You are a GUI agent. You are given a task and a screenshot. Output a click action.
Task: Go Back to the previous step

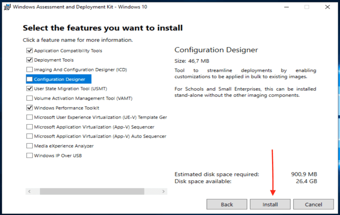click(227, 205)
